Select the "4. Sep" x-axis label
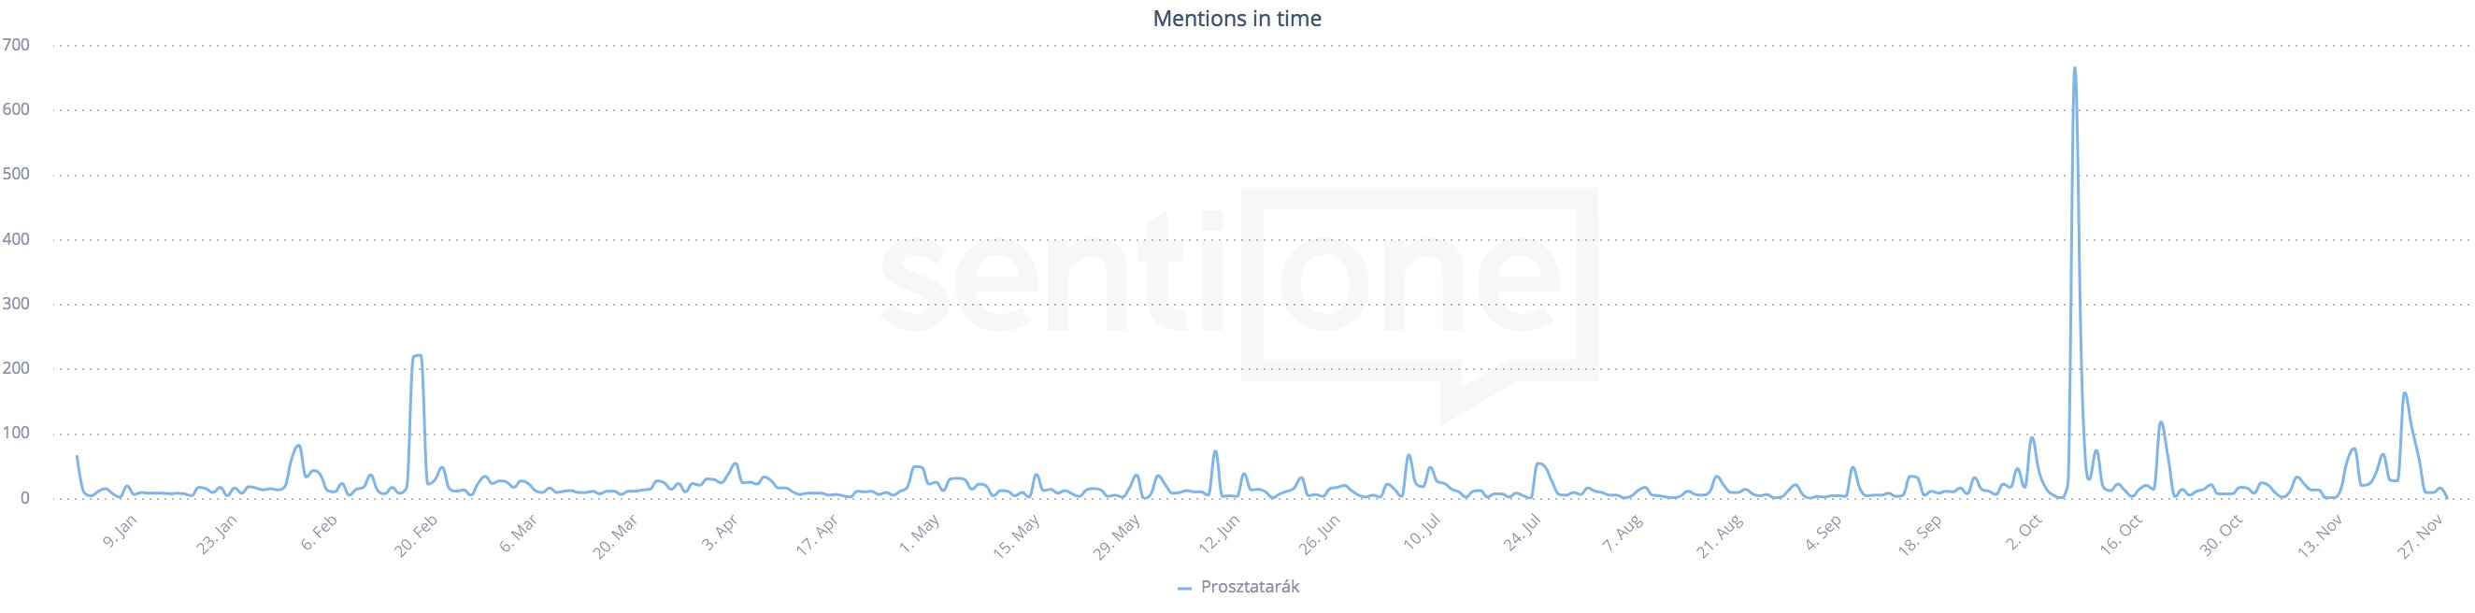 (1824, 533)
